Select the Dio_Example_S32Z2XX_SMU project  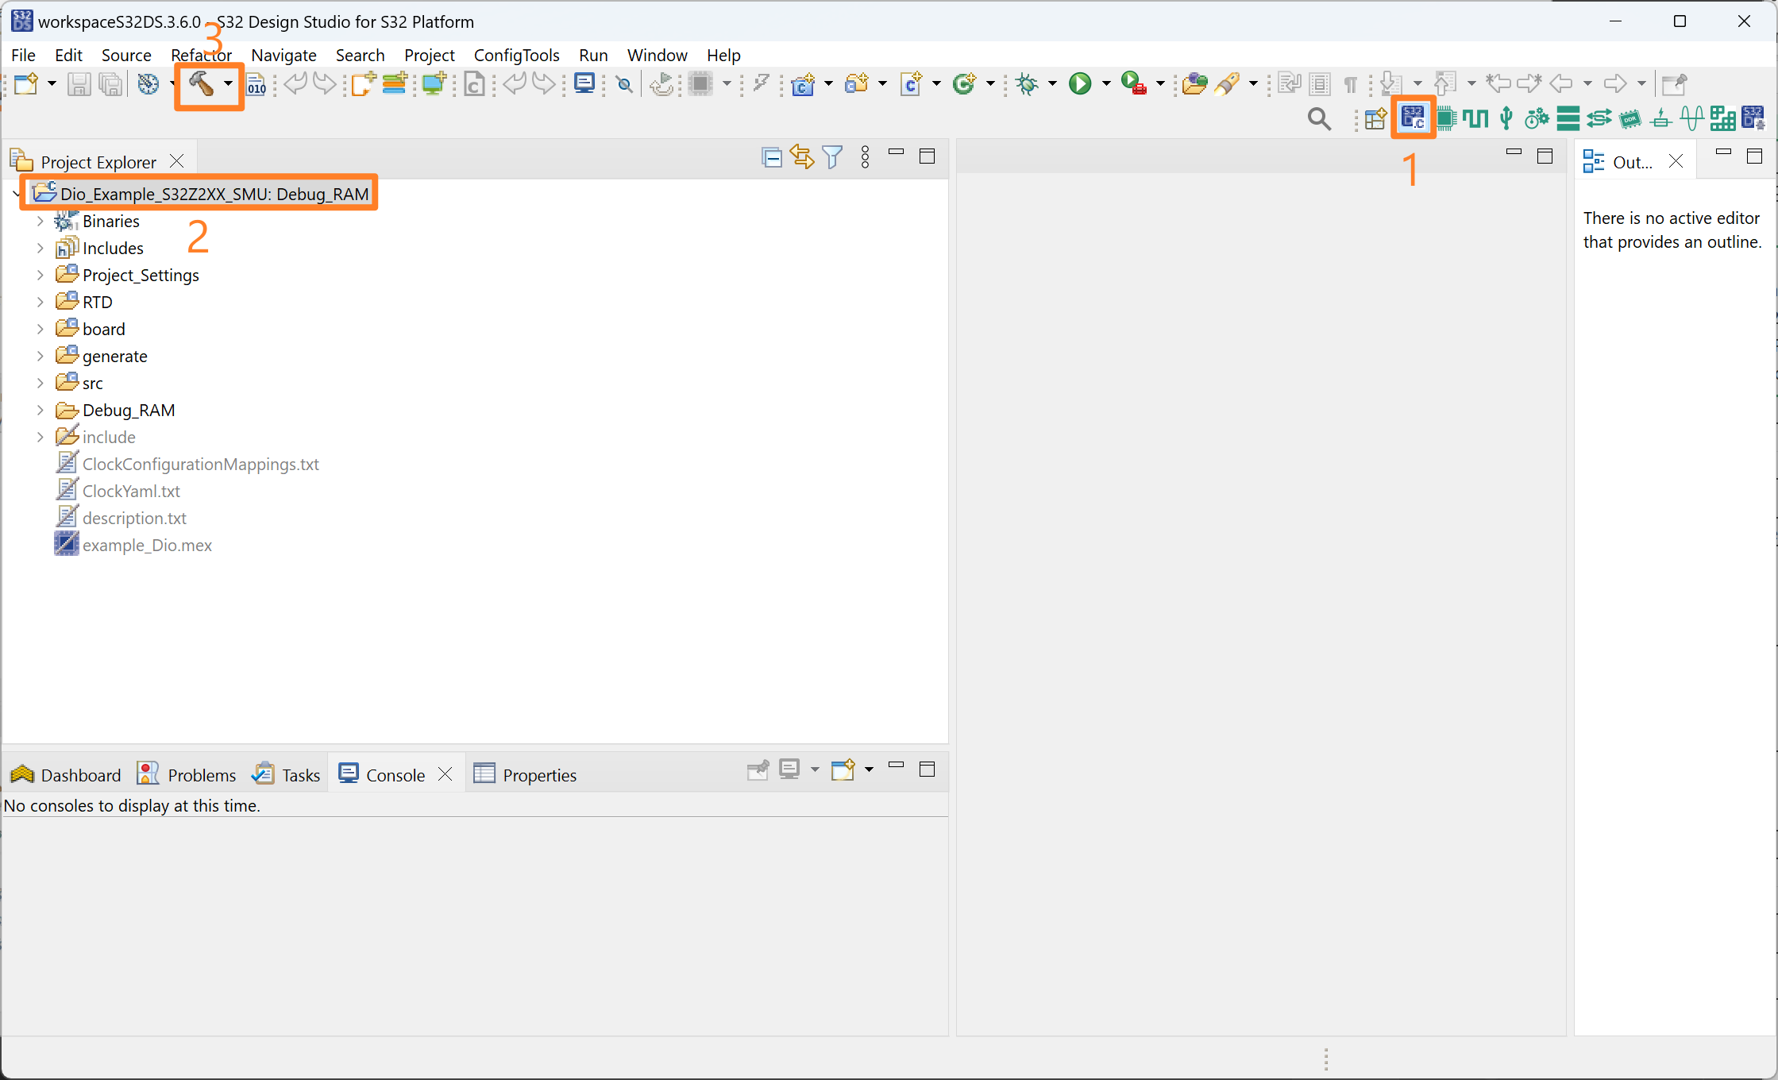click(x=214, y=194)
